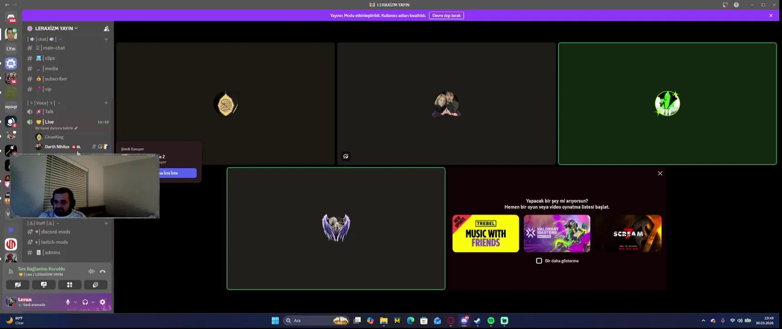782x329 pixels.
Task: Open headphone output options arrow
Action: [x=93, y=302]
